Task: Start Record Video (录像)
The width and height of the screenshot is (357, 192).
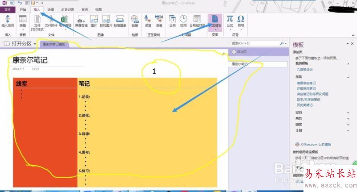Action: [159, 19]
